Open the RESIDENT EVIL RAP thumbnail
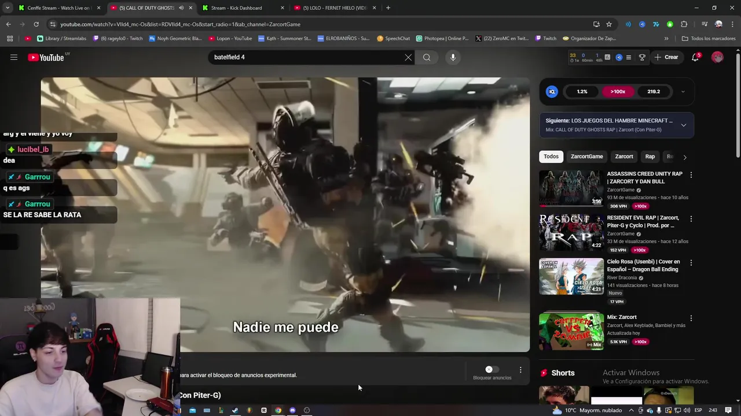Screen dimensions: 741x416 tap(571, 232)
